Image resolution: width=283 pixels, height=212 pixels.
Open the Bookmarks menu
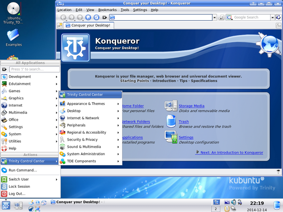point(108,10)
